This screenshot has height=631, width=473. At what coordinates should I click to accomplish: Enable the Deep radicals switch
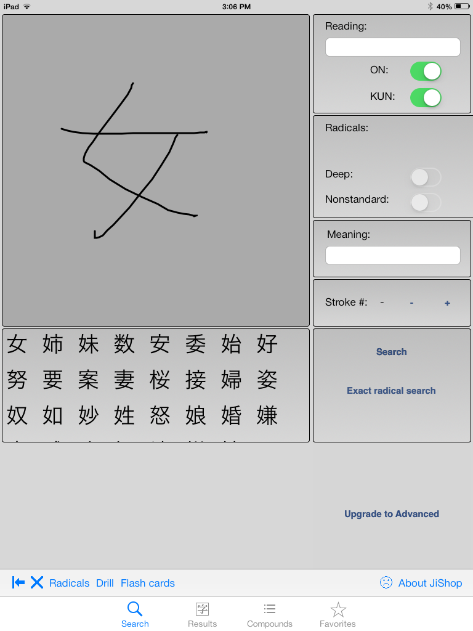point(426,177)
